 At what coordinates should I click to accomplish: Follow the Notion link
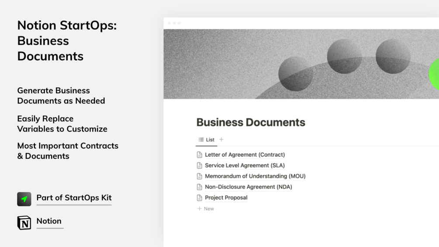point(49,221)
